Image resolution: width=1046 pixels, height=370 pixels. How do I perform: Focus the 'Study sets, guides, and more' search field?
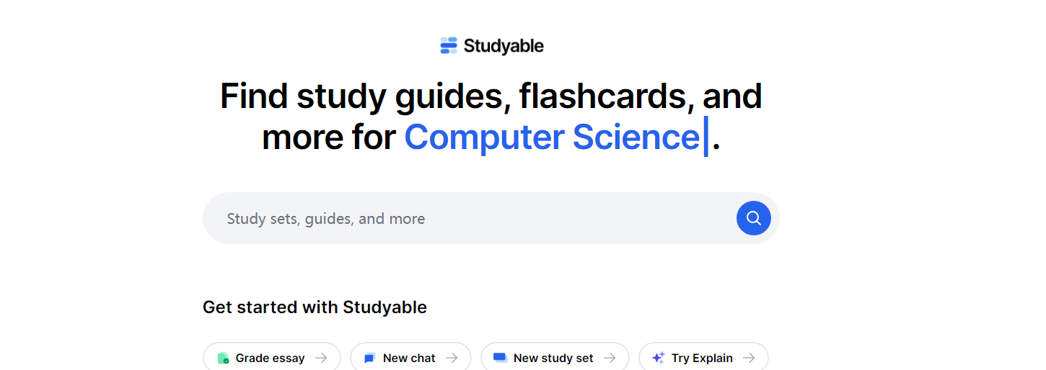469,218
